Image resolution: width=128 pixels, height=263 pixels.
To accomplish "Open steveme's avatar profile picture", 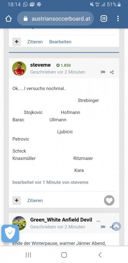I will 19,68.
